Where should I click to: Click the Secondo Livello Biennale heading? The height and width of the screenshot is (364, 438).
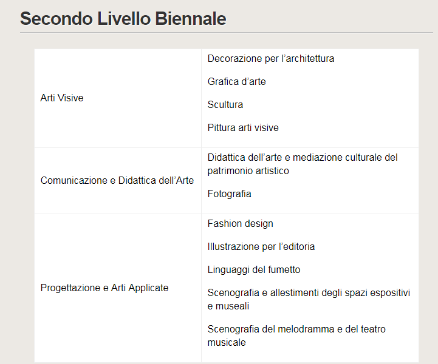123,19
